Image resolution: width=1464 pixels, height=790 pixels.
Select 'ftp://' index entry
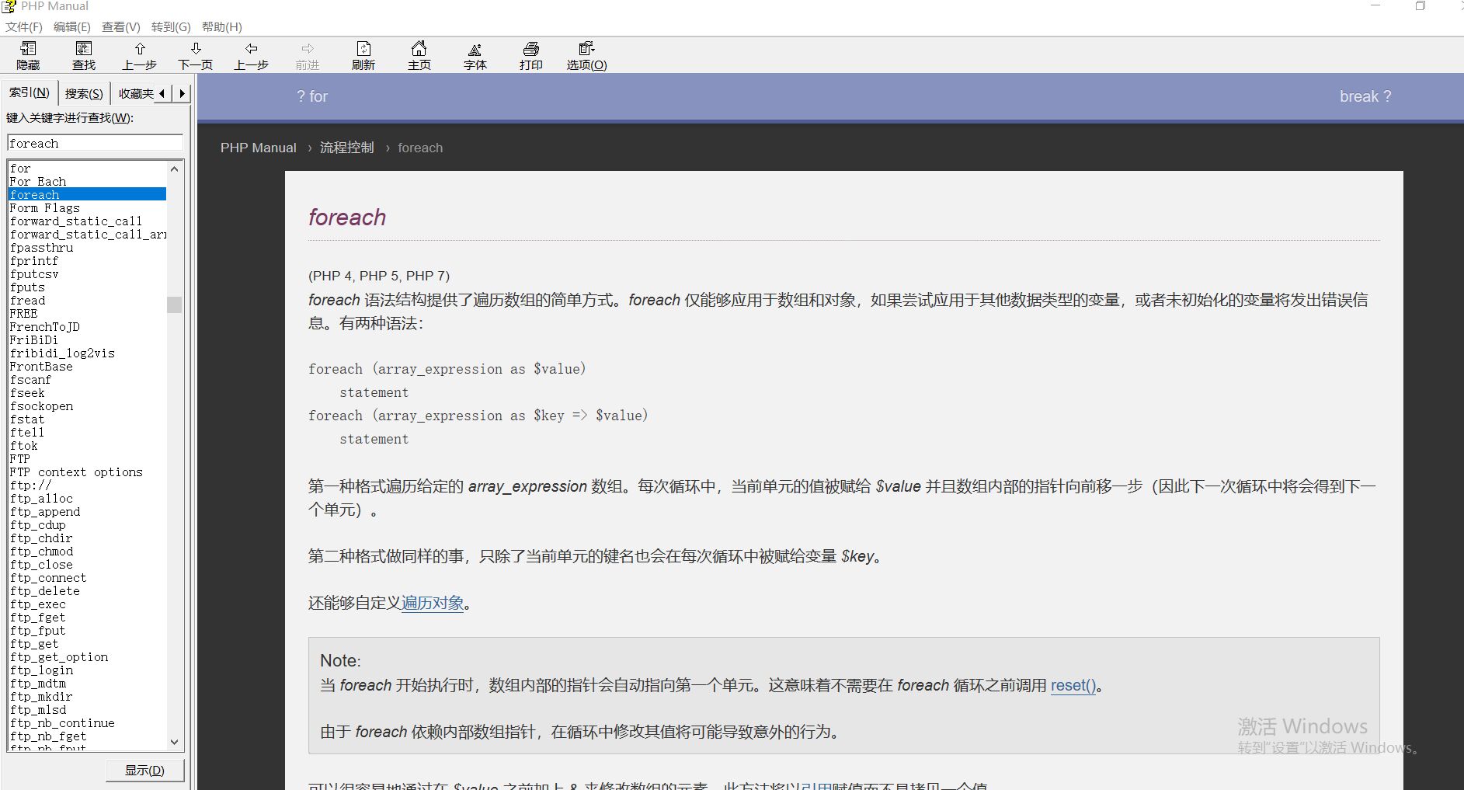pyautogui.click(x=30, y=485)
